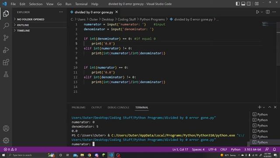Click the terminal numerator input prompt

tap(83, 144)
